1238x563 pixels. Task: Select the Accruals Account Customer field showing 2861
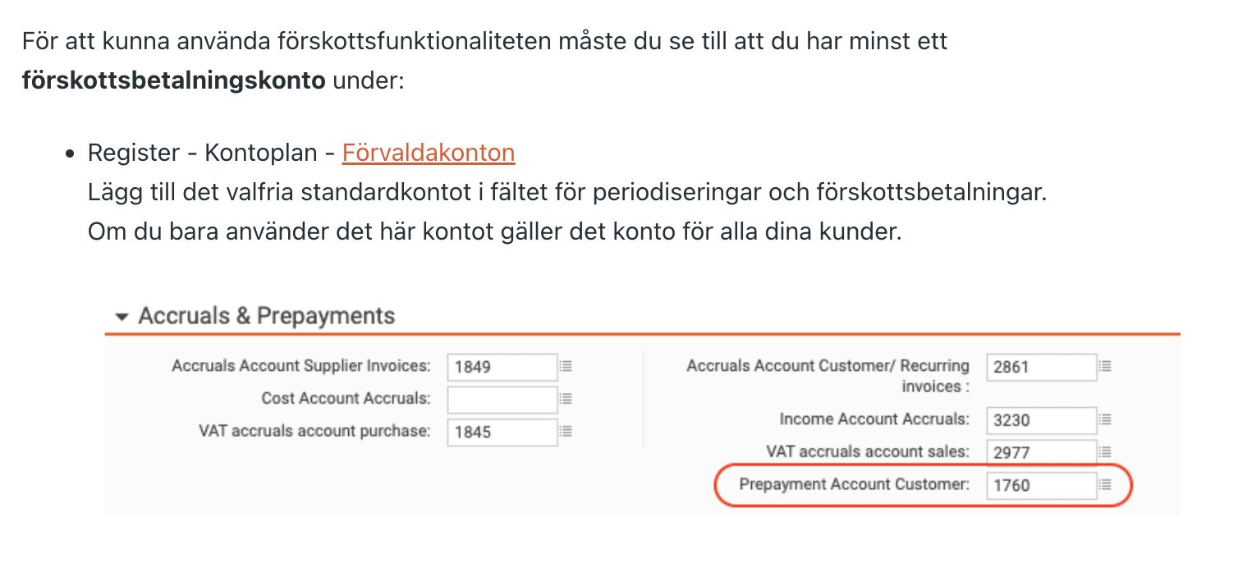point(1041,367)
